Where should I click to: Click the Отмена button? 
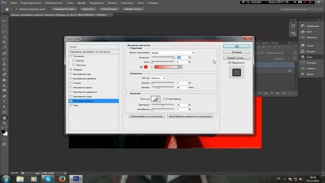(237, 52)
